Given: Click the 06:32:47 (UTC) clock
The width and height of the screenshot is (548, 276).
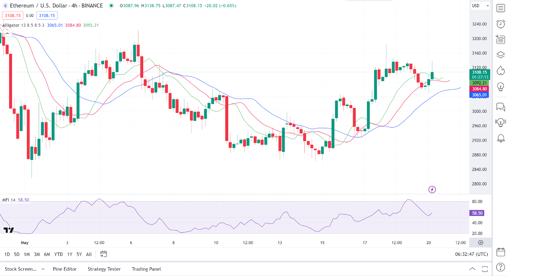Looking at the screenshot, I should (x=471, y=254).
